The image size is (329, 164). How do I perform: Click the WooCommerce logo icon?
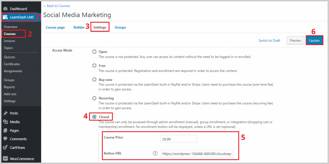[x=6, y=159]
